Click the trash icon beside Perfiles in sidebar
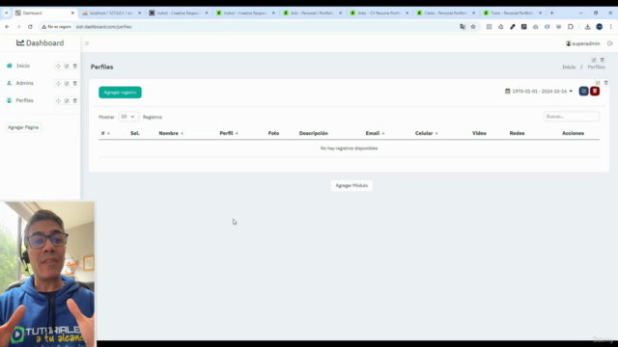The width and height of the screenshot is (618, 347). [x=75, y=100]
